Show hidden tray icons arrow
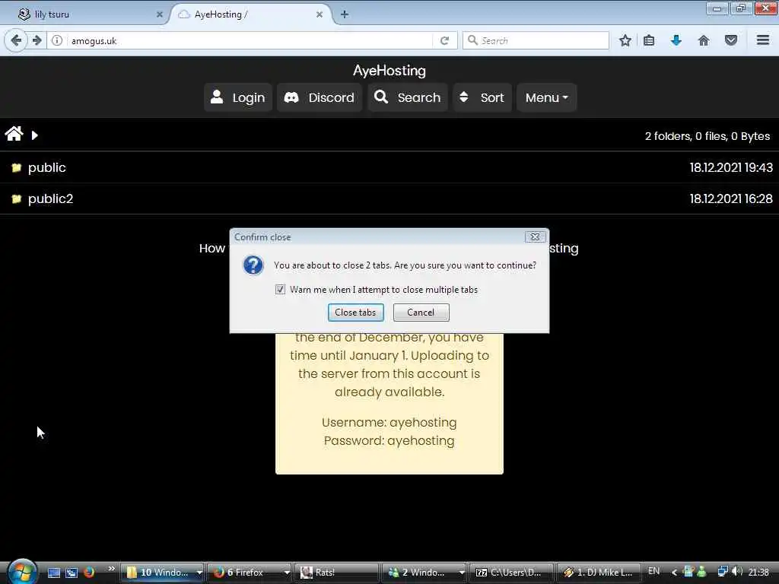 click(674, 573)
